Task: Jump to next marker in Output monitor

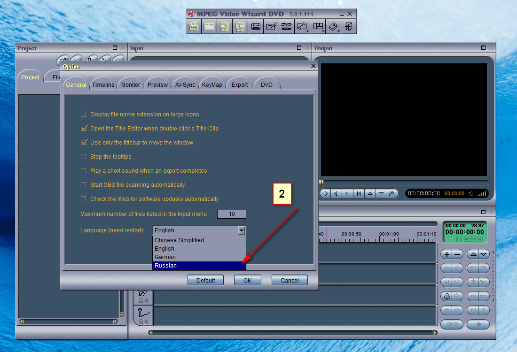Action: tap(347, 194)
